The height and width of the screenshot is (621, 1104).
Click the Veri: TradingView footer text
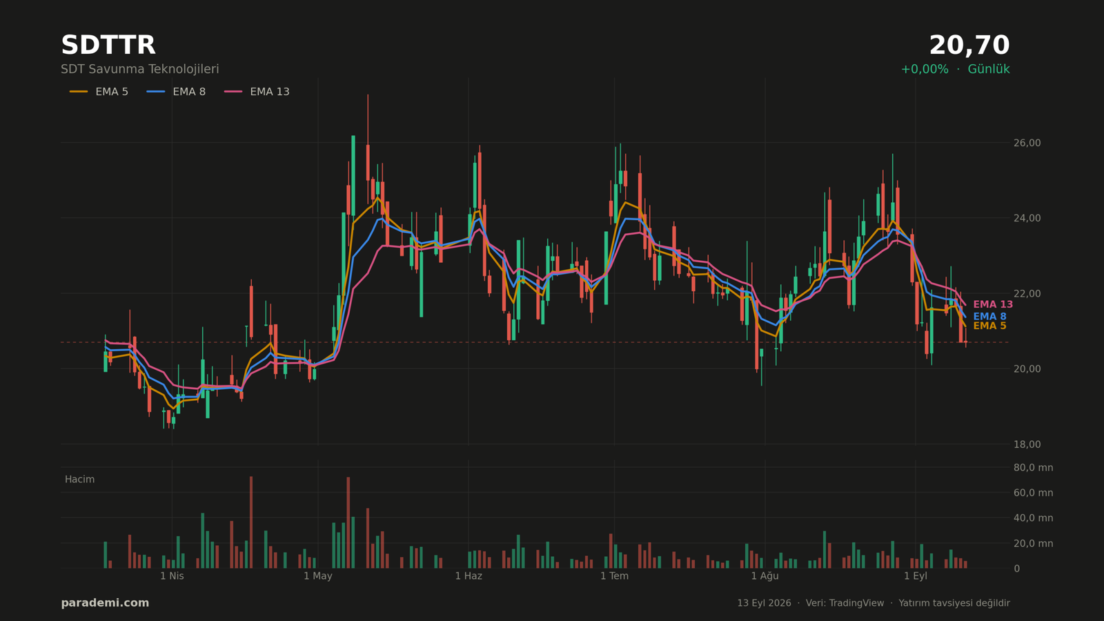(845, 603)
